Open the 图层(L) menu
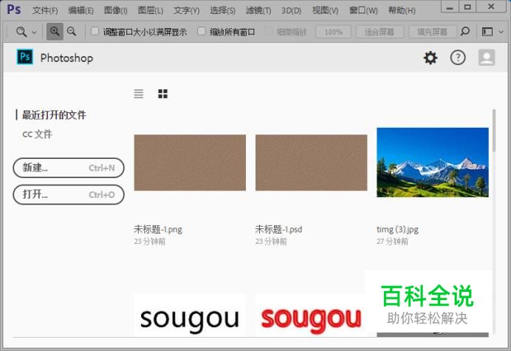This screenshot has width=511, height=351. [150, 10]
